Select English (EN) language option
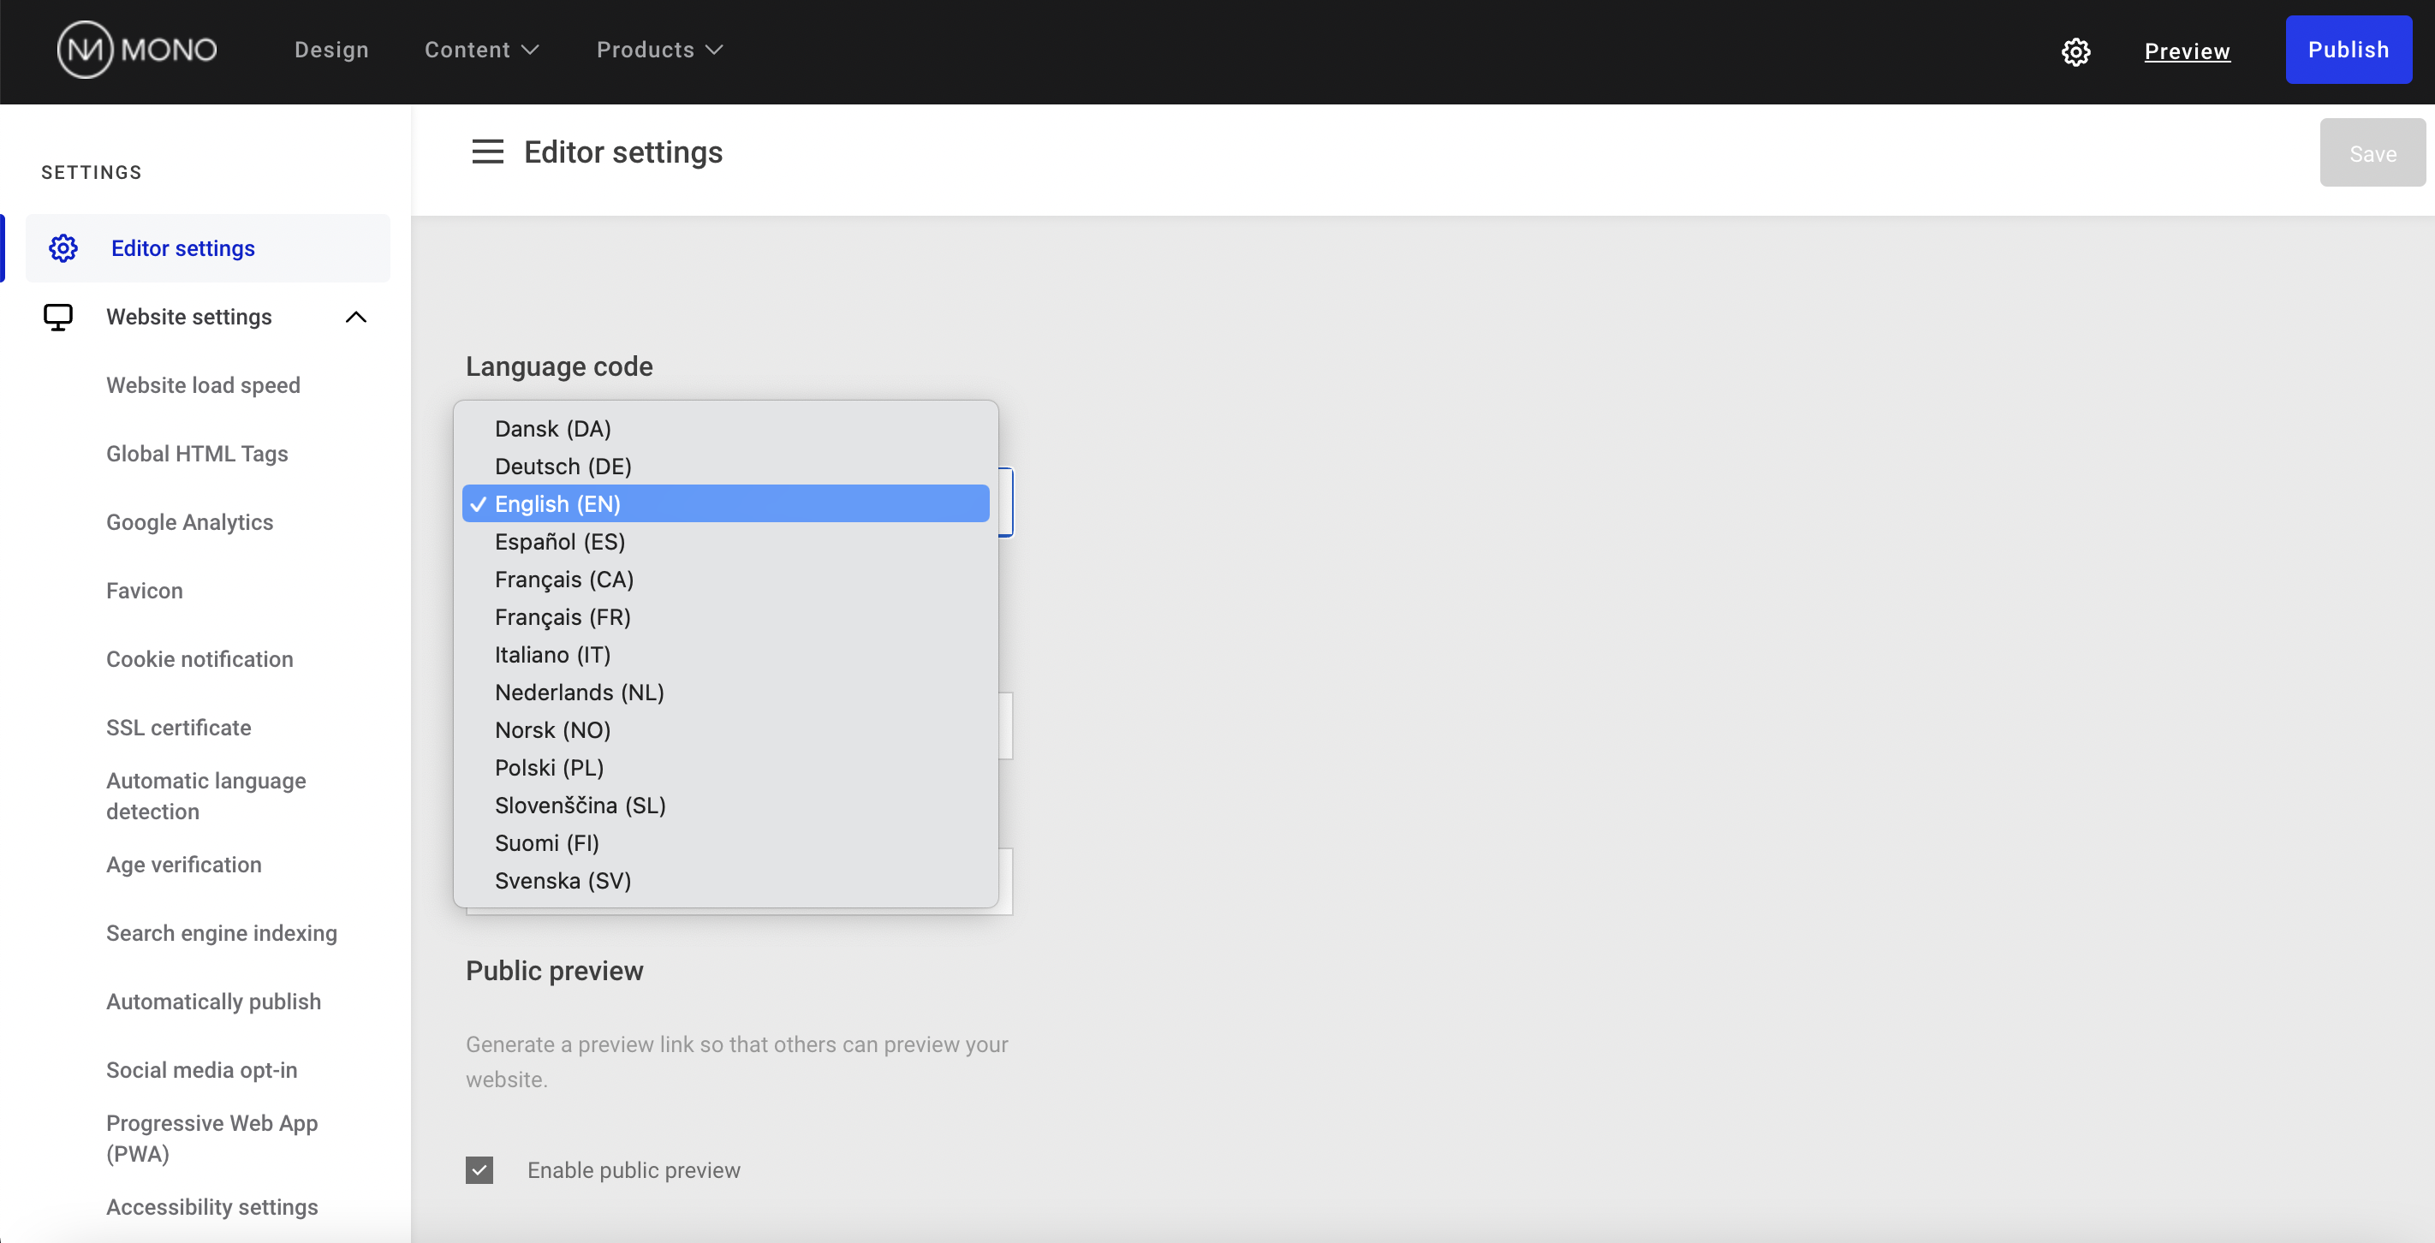This screenshot has height=1243, width=2435. tap(725, 504)
